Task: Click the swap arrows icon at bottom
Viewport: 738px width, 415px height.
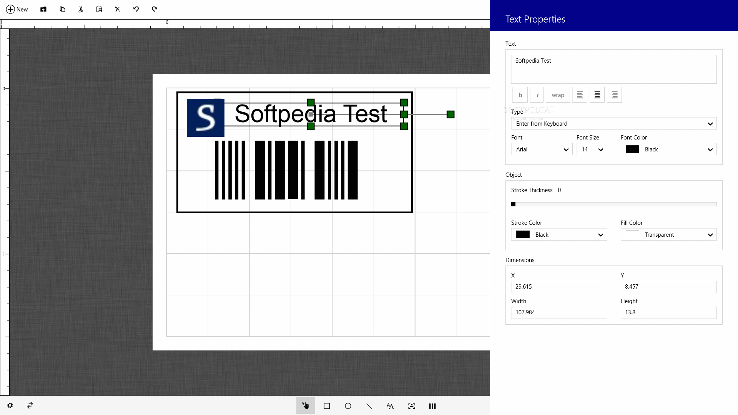Action: (30, 405)
